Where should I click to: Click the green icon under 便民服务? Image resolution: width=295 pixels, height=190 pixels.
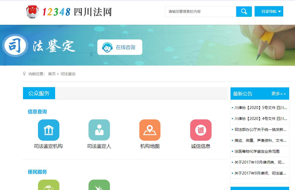coord(99,185)
